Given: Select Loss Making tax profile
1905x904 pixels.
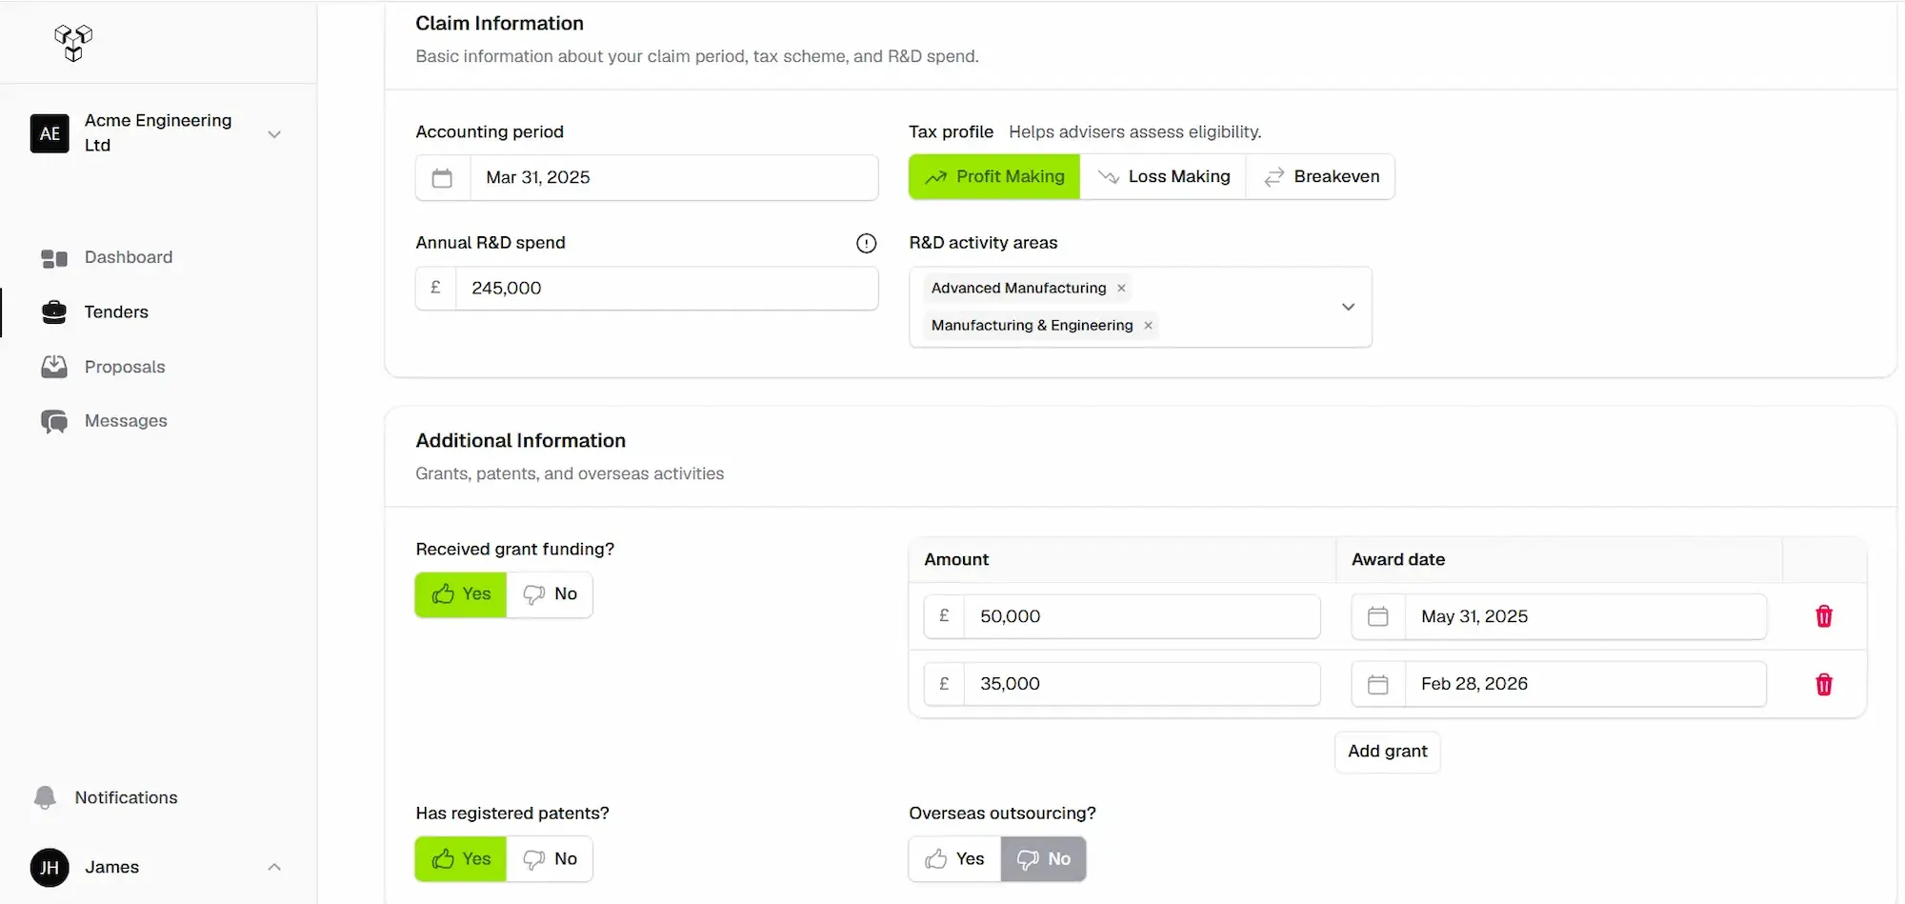Looking at the screenshot, I should coord(1163,176).
